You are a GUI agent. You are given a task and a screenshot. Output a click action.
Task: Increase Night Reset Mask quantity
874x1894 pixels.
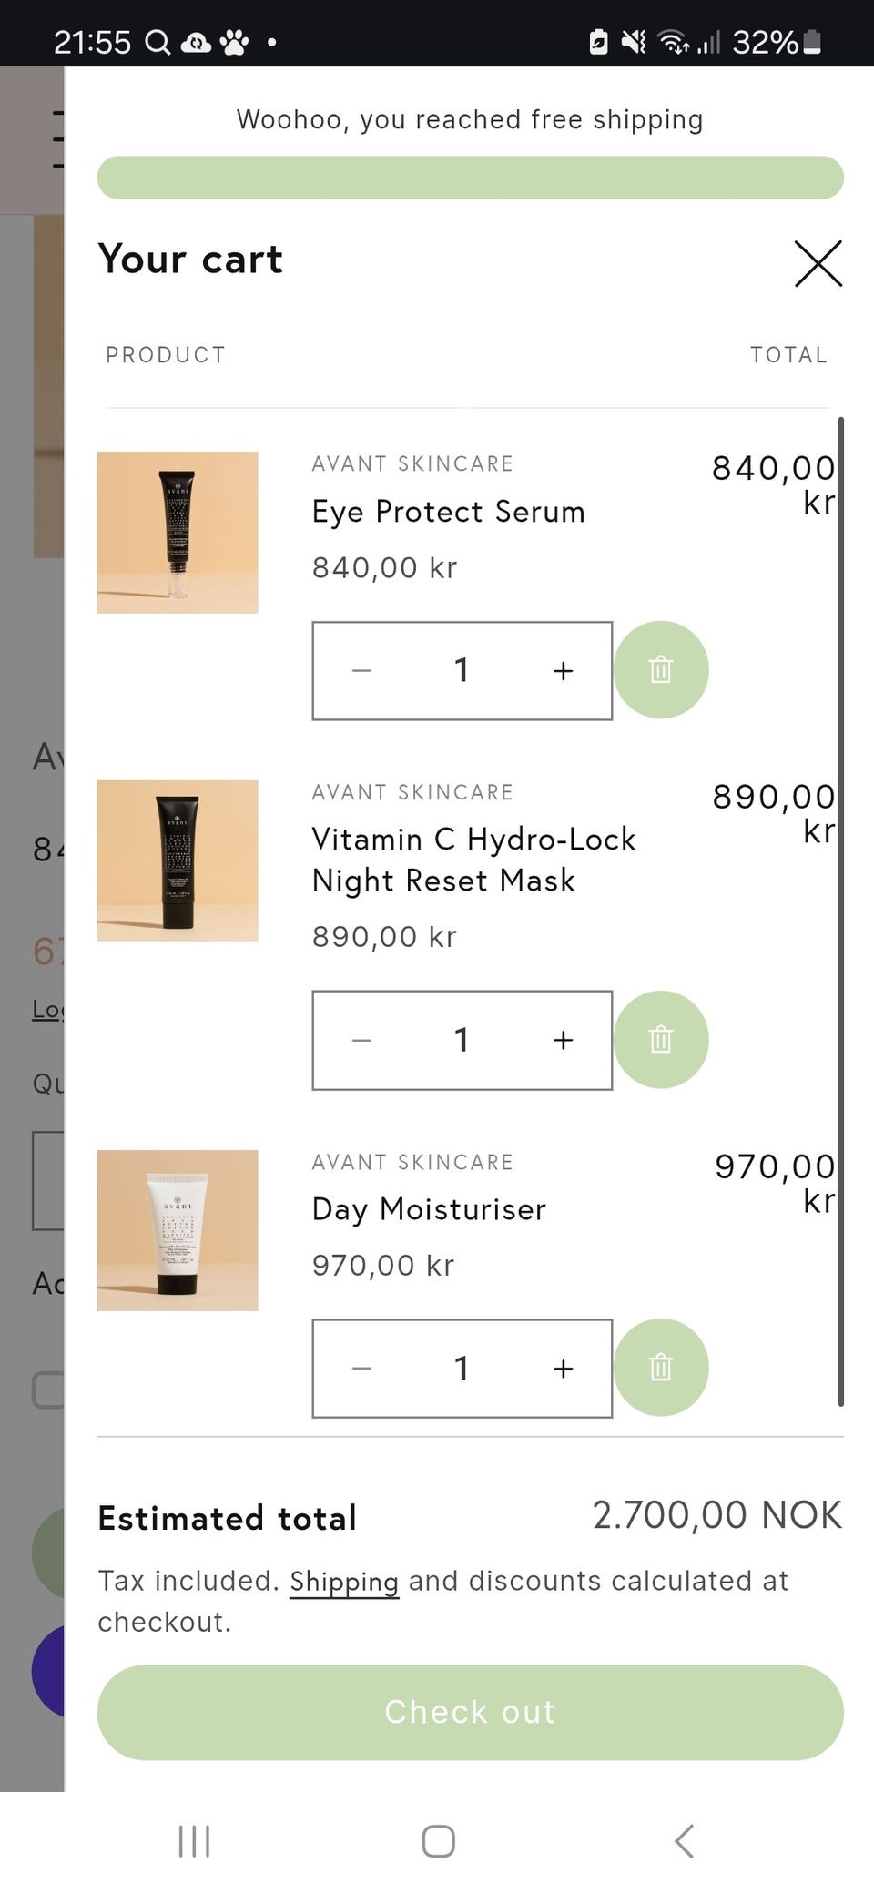tap(563, 1040)
